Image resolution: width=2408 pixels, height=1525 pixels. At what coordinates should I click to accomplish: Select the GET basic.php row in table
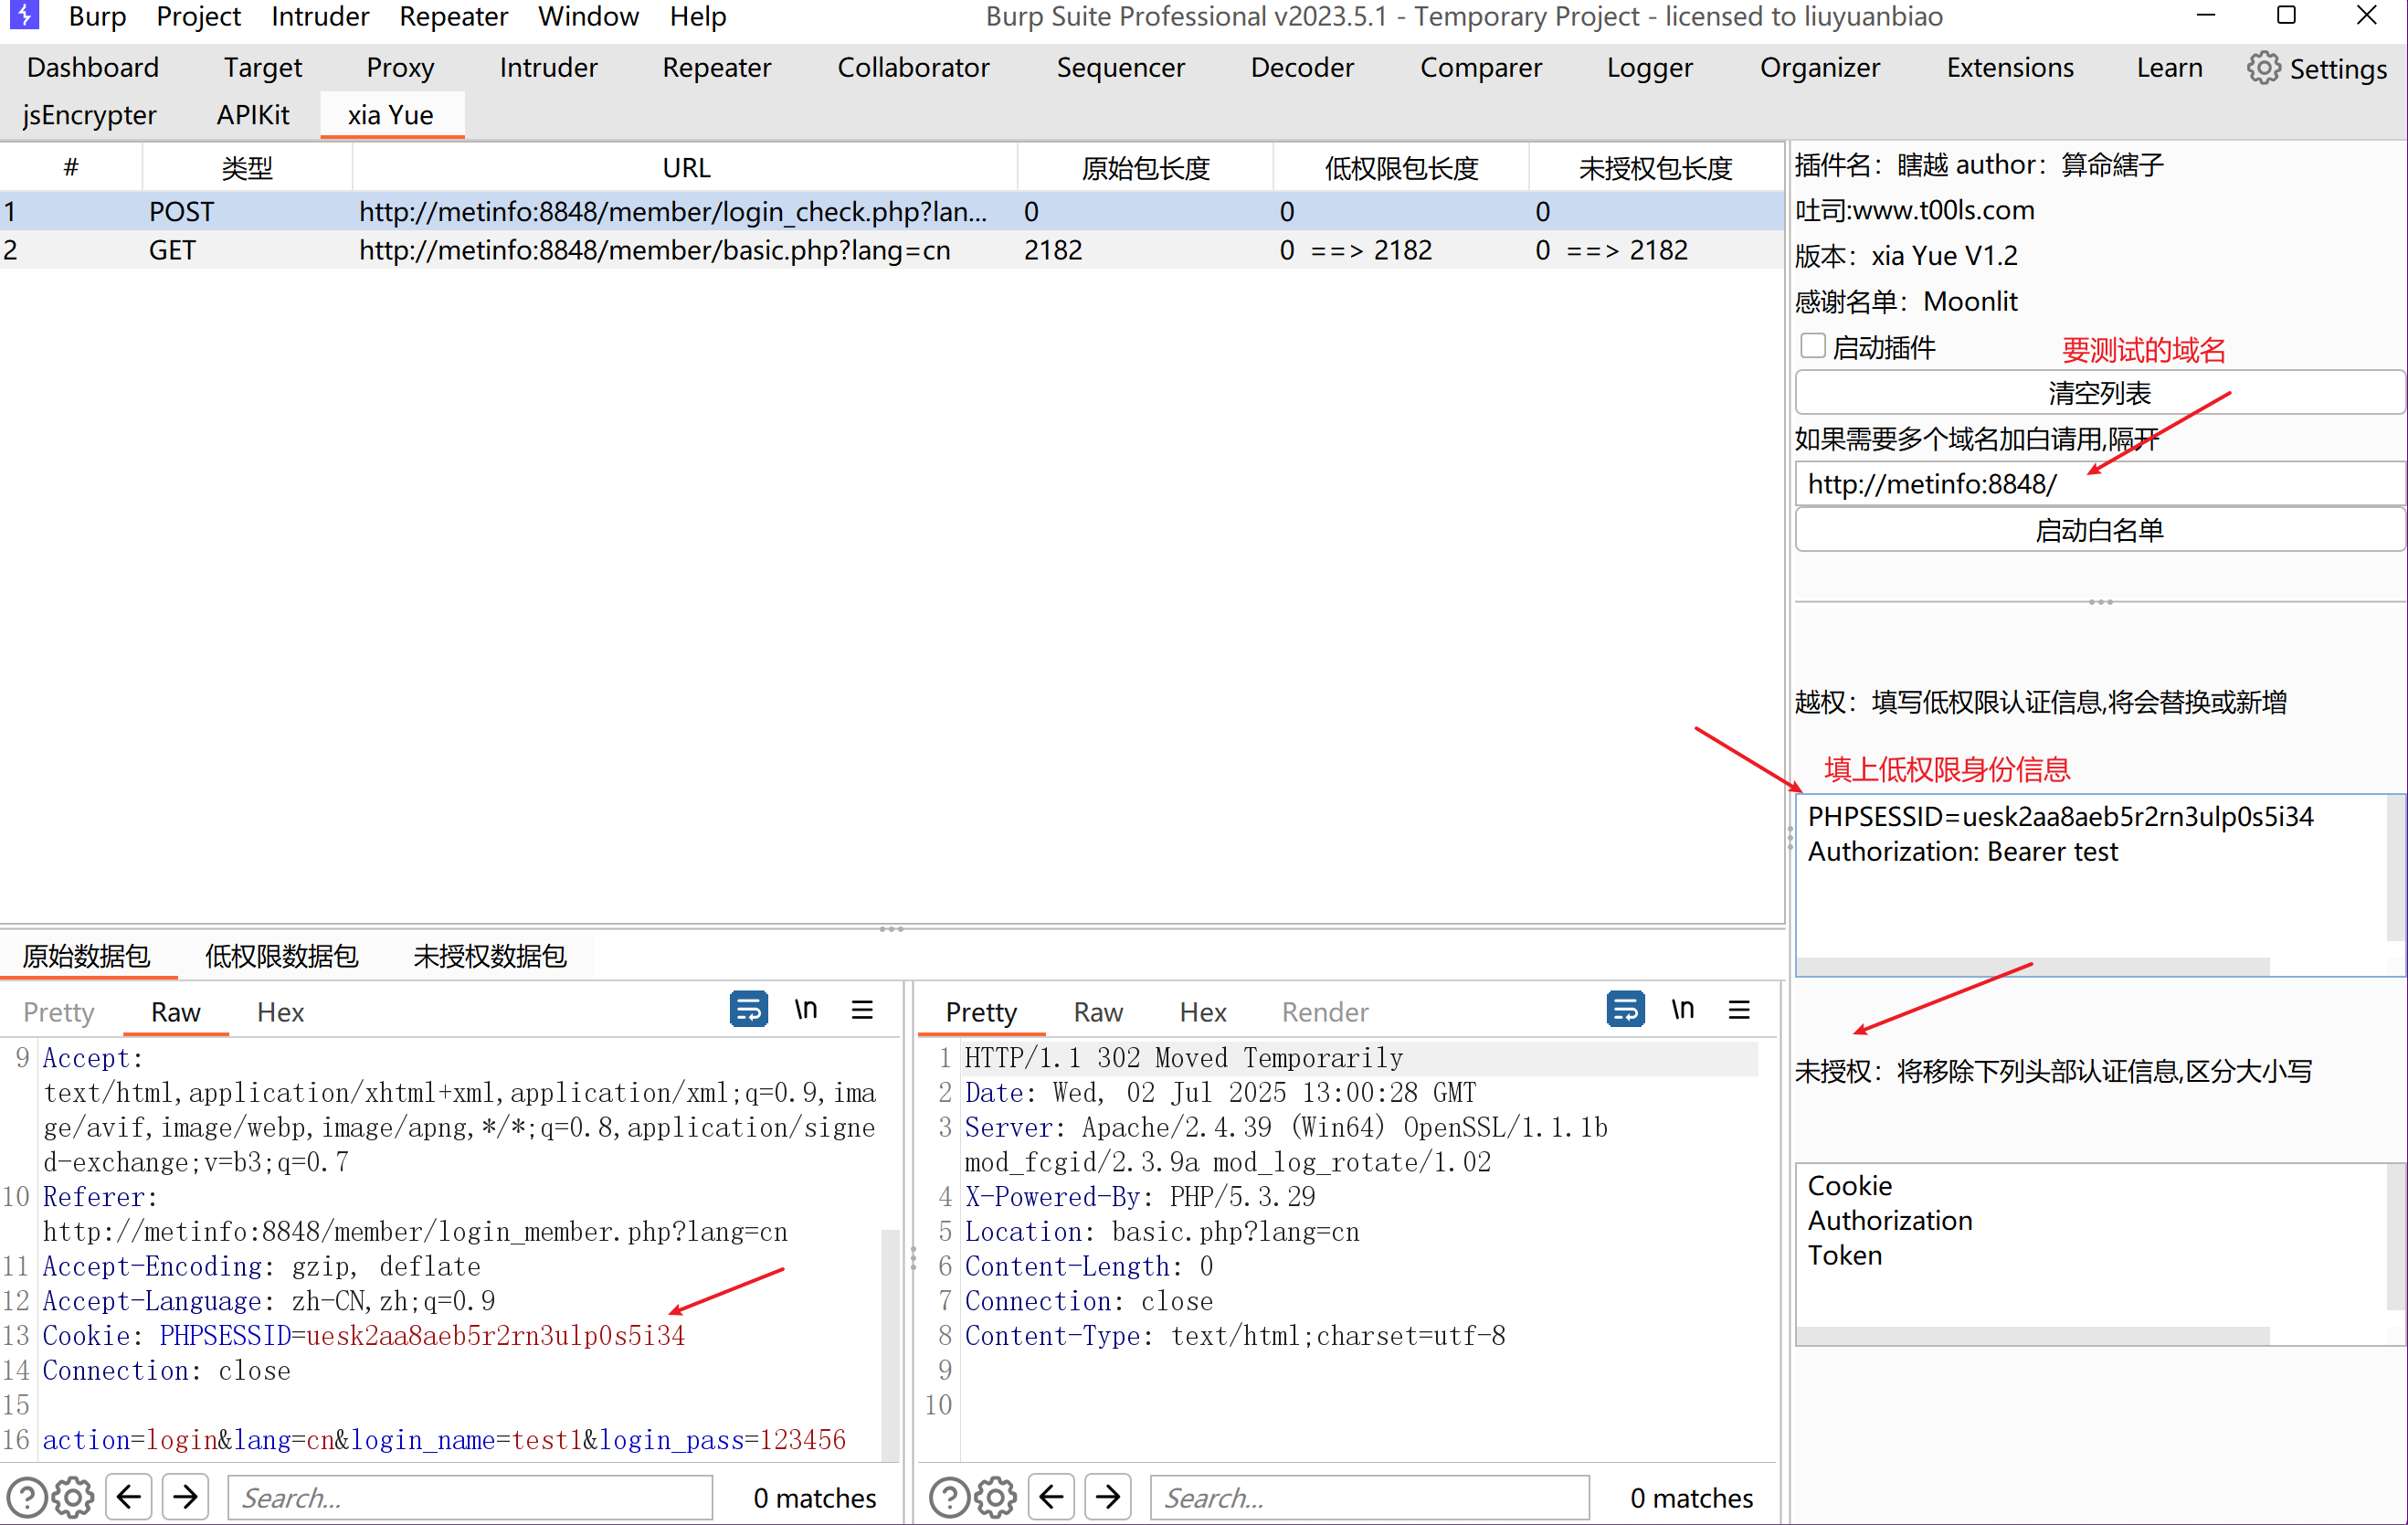click(653, 250)
